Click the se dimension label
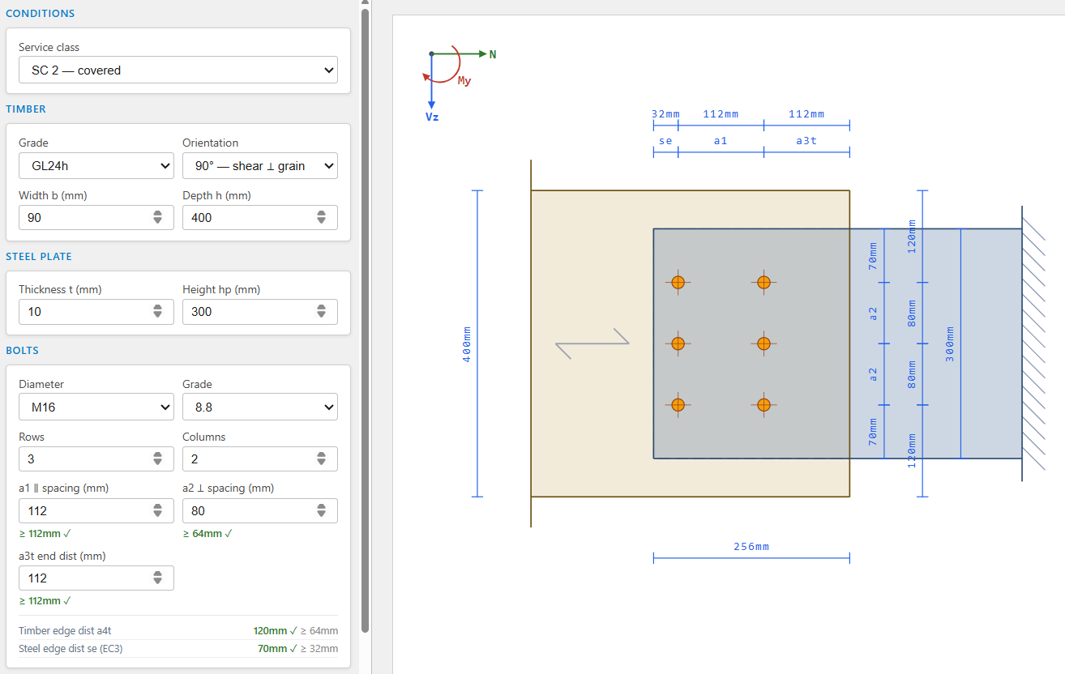1065x674 pixels. click(x=665, y=140)
